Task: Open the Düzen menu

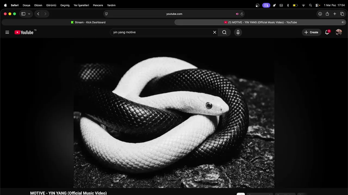Action: click(x=38, y=5)
